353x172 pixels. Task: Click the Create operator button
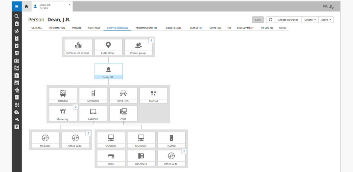[x=288, y=20]
